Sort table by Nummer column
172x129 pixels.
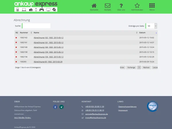click(x=24, y=33)
